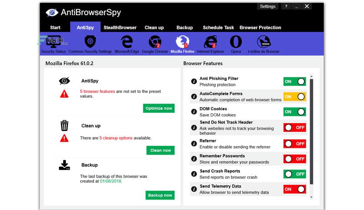This screenshot has width=364, height=210.
Task: Go to the Backup tab
Action: (185, 27)
